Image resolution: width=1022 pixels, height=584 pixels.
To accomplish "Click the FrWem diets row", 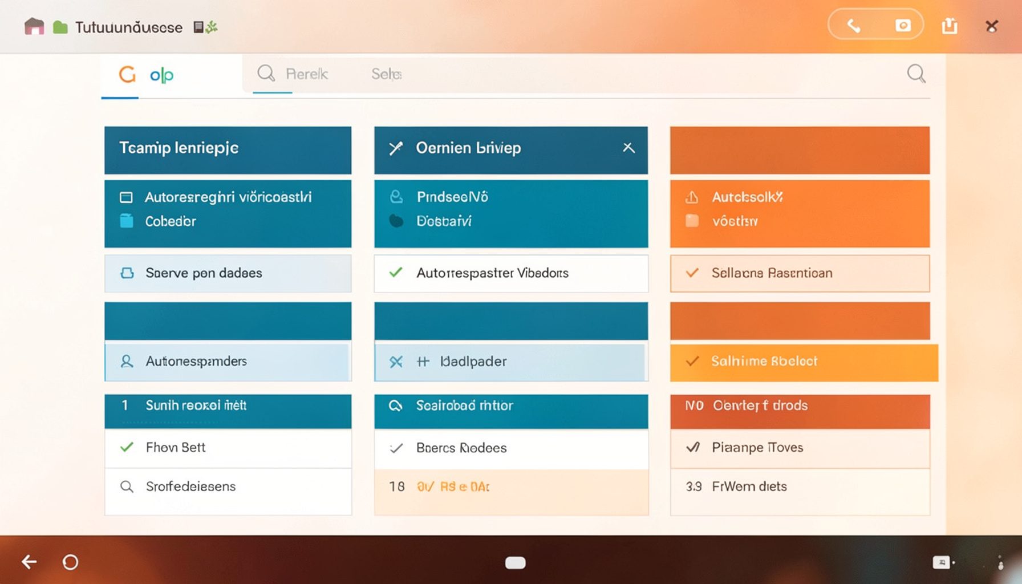I will point(800,491).
